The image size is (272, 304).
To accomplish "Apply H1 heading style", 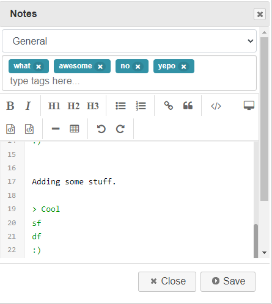I will (54, 106).
